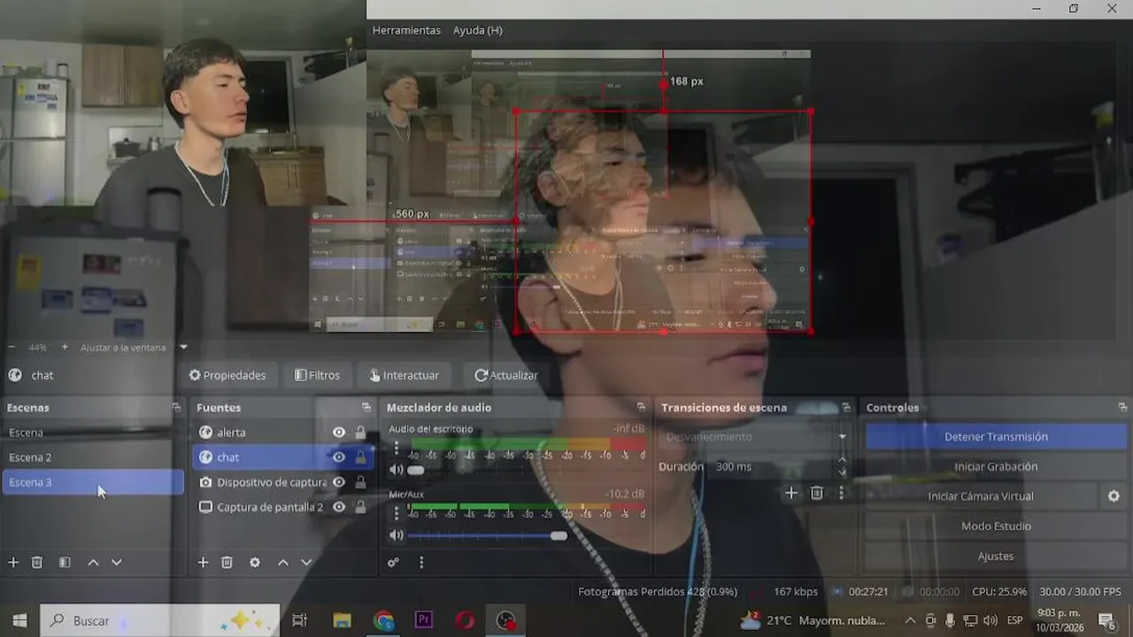
Task: Increase transition duration stepper up
Action: (x=842, y=461)
